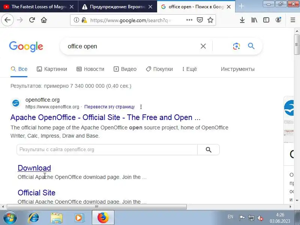Switch to The Fastest Losses of Magnus tab
The width and height of the screenshot is (300, 225).
coord(39,7)
